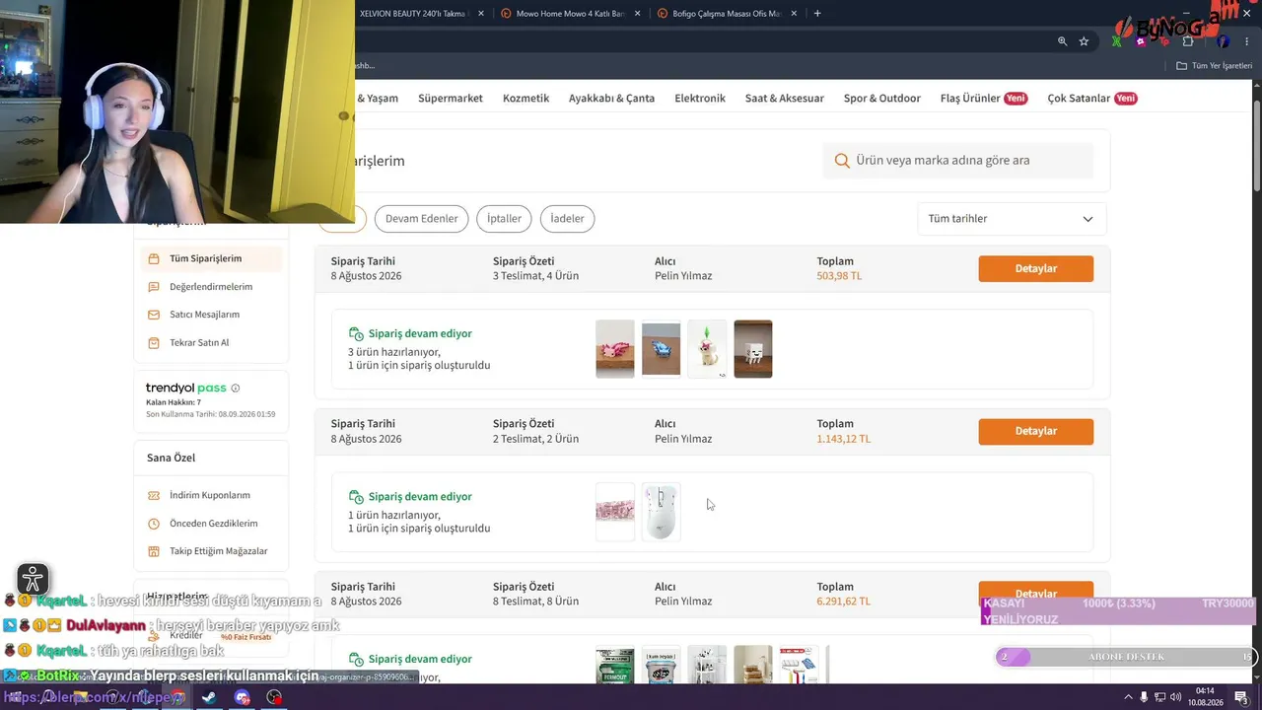
Task: Open the Chrome profile avatar
Action: pyautogui.click(x=1223, y=41)
